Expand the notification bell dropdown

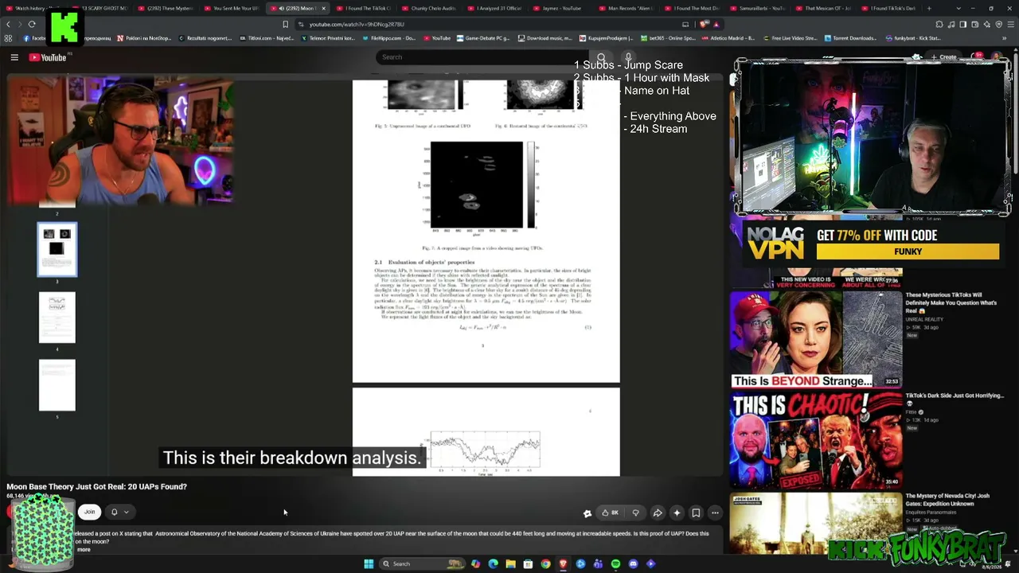tap(119, 513)
